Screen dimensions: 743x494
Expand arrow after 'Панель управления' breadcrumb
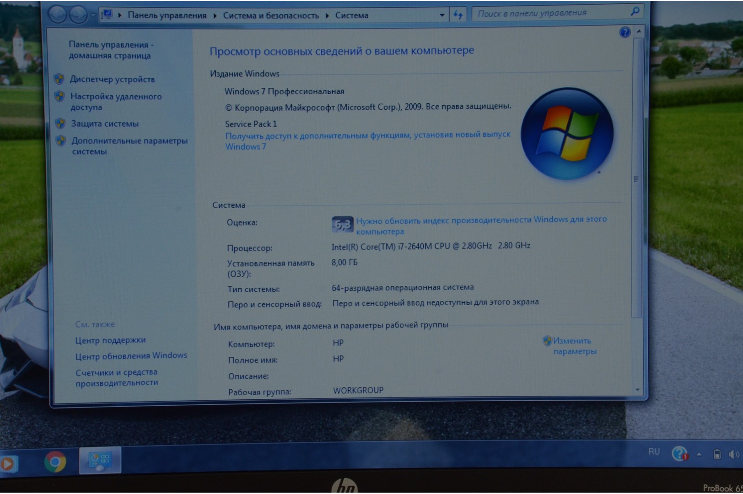215,16
